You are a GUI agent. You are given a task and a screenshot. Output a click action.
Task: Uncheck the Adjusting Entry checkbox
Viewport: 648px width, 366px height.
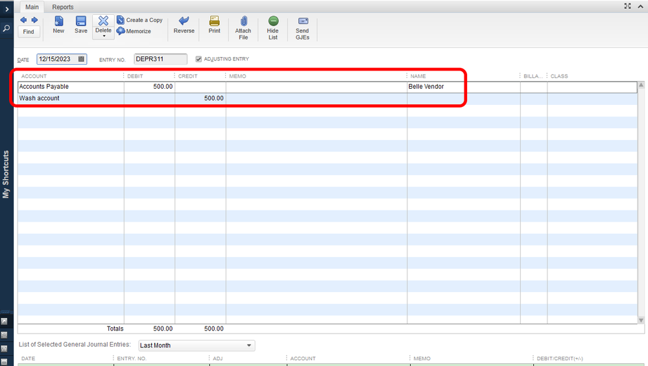tap(199, 59)
